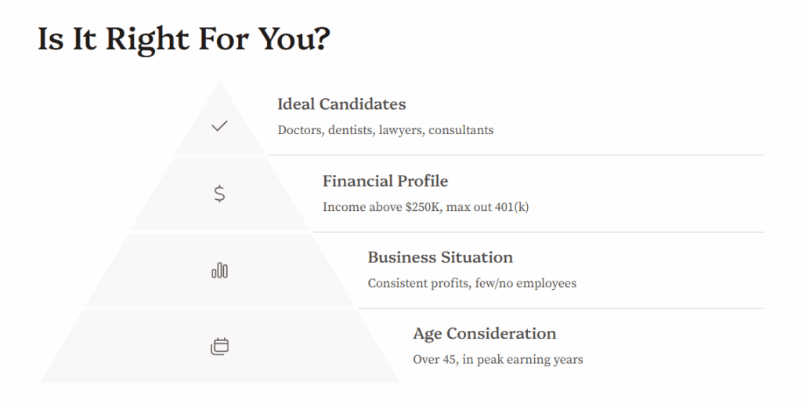Image resolution: width=802 pixels, height=403 pixels.
Task: Click the checkmark icon in the pyramid top
Action: point(219,125)
